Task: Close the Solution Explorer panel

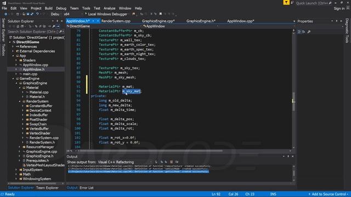Action: (62, 21)
